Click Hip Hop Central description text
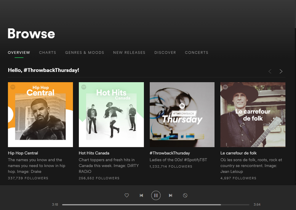The image size is (296, 210). coord(37,166)
